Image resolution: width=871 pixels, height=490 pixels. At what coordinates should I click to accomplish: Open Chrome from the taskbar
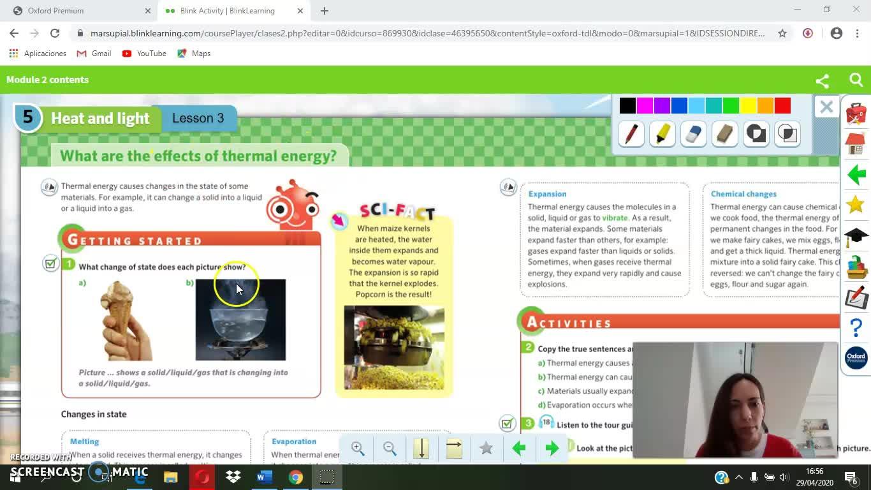296,477
